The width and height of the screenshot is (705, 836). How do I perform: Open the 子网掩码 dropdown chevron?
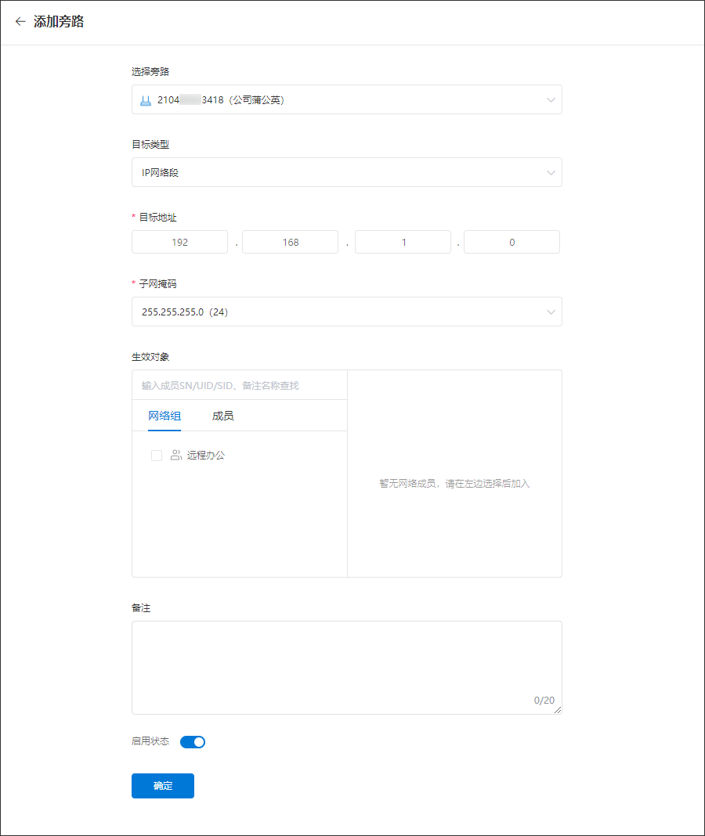551,312
